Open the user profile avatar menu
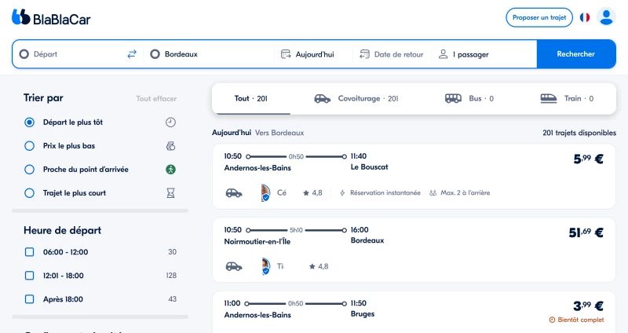This screenshot has height=333, width=628. click(x=606, y=17)
